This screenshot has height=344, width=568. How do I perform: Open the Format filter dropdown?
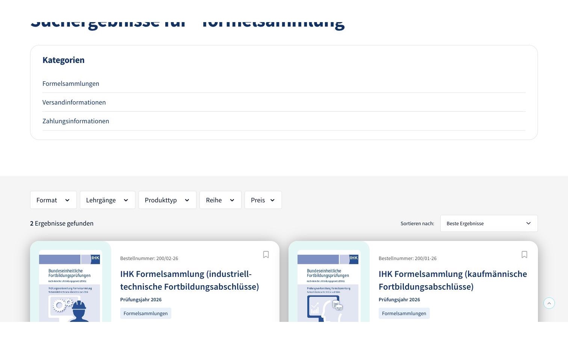click(53, 200)
